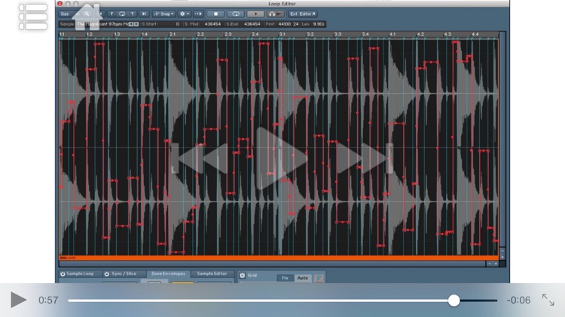The image size is (565, 317).
Task: Click the loop region toolbar button
Action: point(122,14)
